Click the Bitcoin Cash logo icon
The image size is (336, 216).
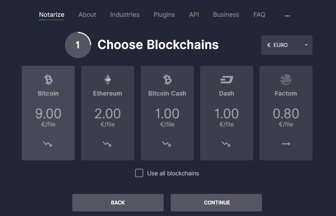[167, 80]
